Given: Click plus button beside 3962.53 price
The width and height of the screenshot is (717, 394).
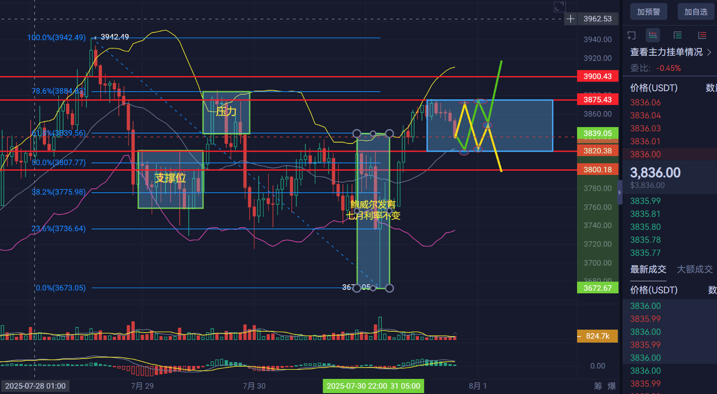Looking at the screenshot, I should tap(571, 19).
